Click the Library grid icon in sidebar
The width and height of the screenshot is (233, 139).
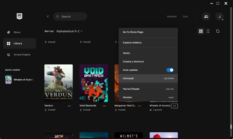pos(8,44)
